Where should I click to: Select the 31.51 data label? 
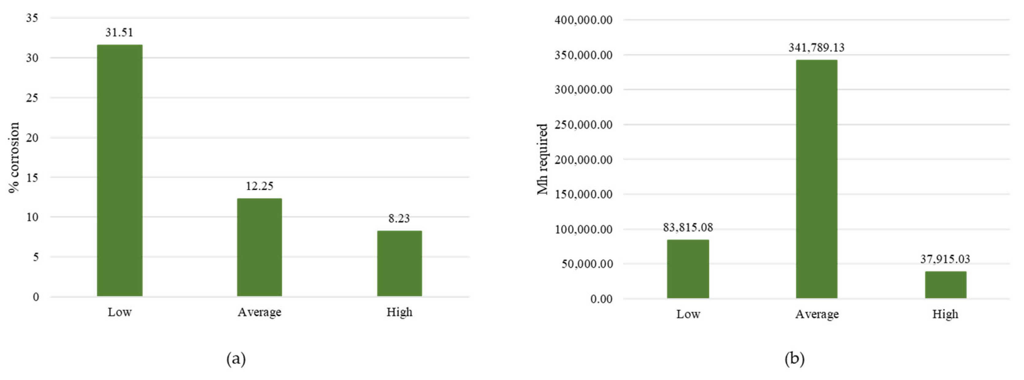point(119,32)
